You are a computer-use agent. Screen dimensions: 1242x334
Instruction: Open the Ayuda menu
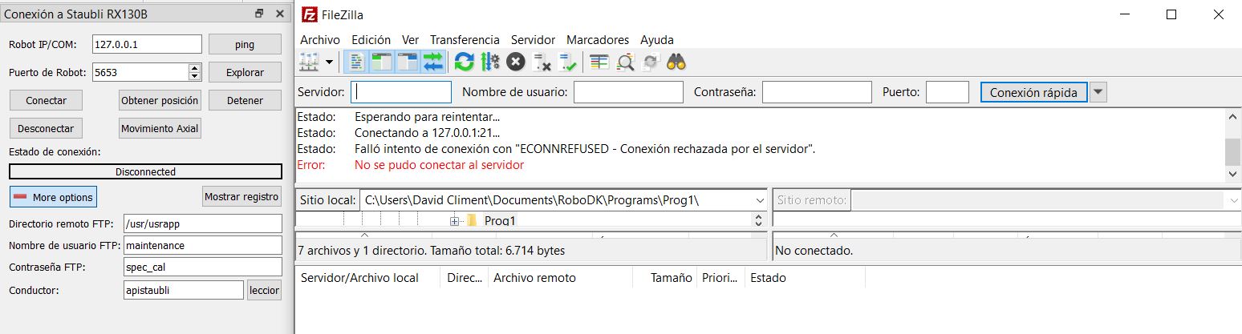[657, 39]
